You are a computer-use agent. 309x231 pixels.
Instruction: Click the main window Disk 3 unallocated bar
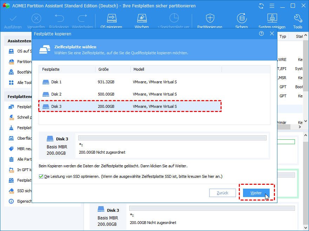pos(212,208)
